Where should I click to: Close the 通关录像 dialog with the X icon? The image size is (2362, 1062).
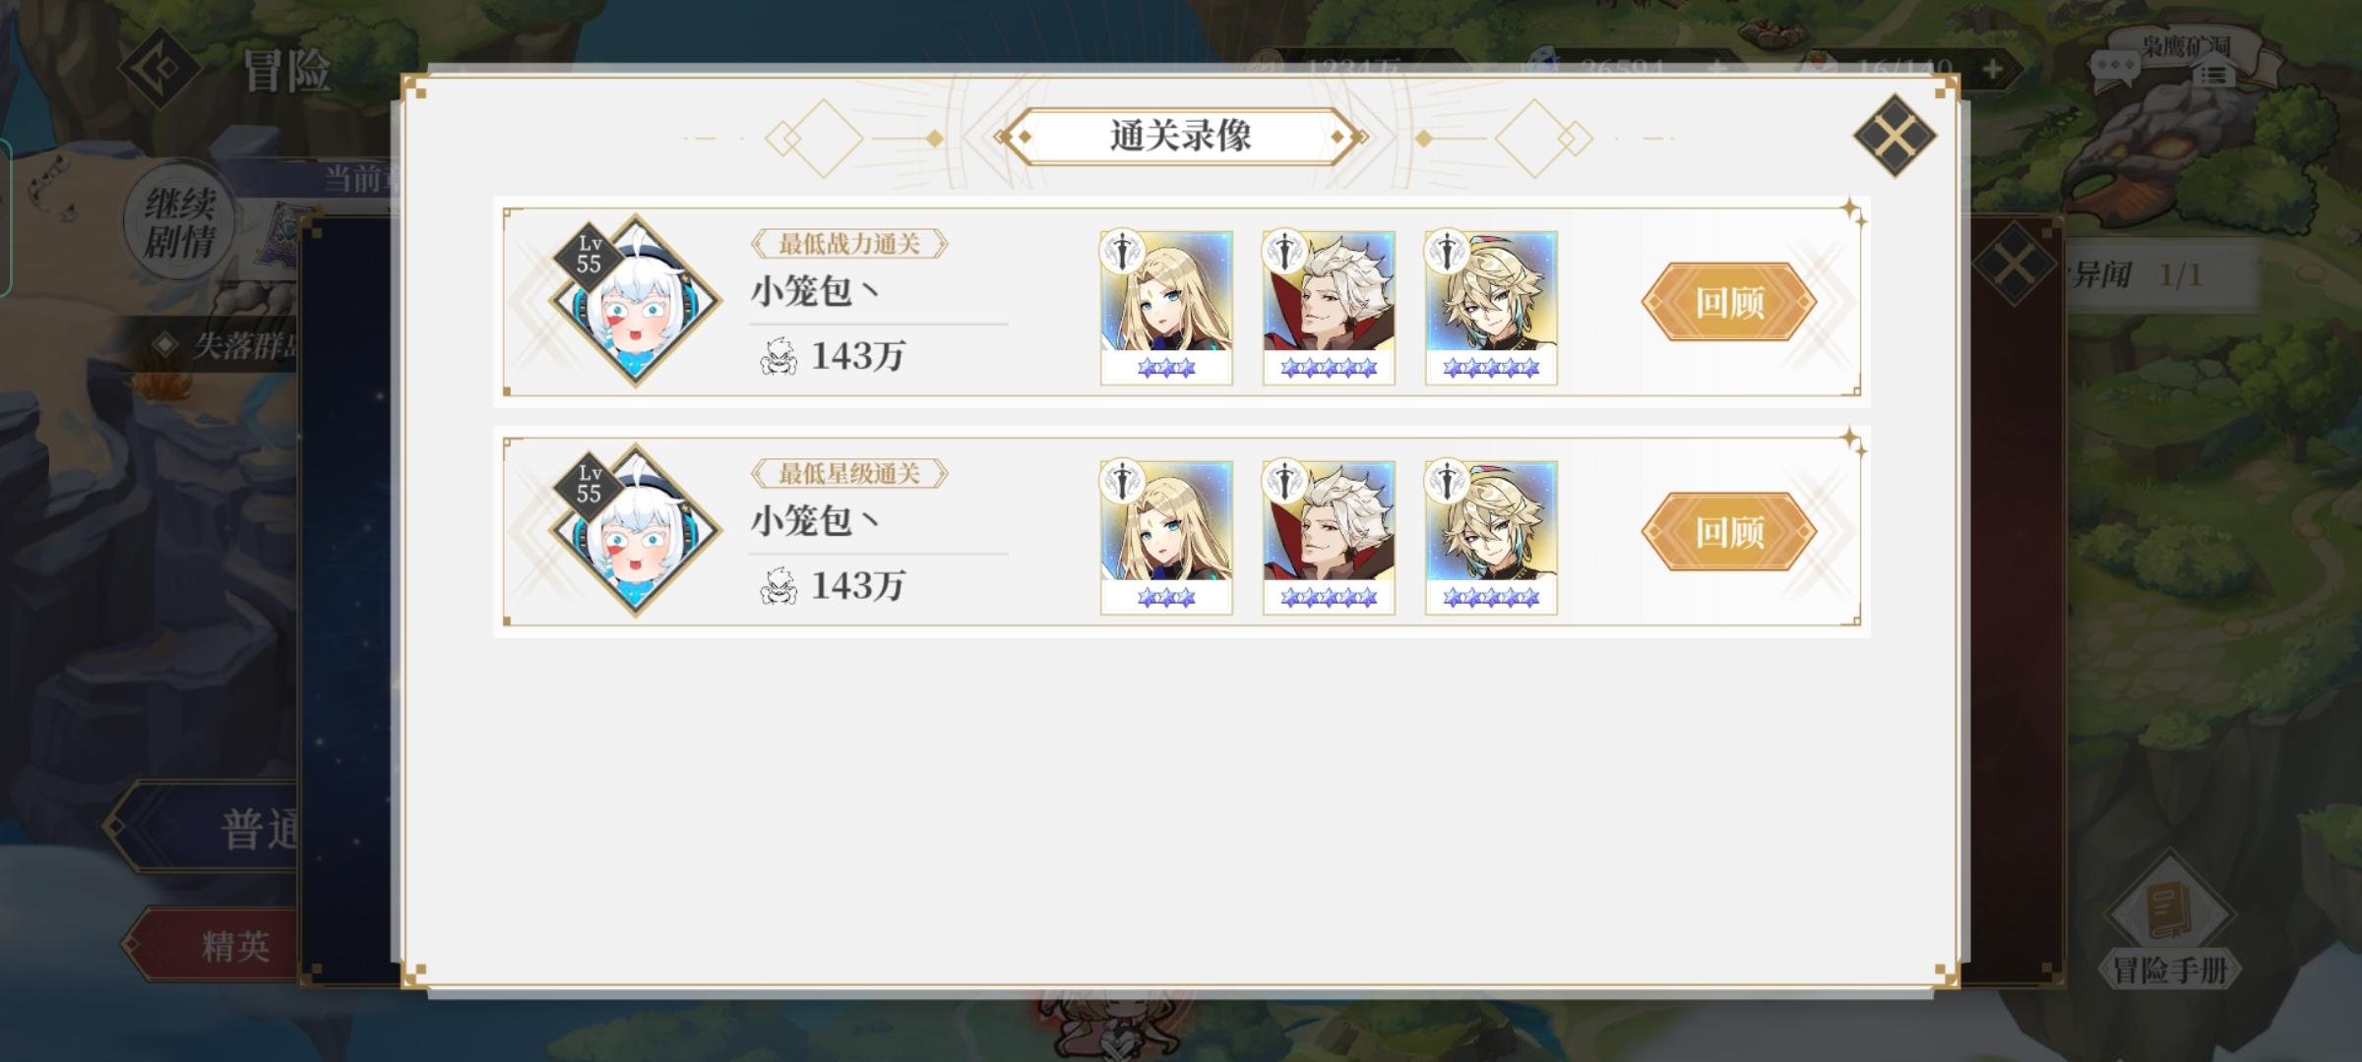click(1895, 136)
